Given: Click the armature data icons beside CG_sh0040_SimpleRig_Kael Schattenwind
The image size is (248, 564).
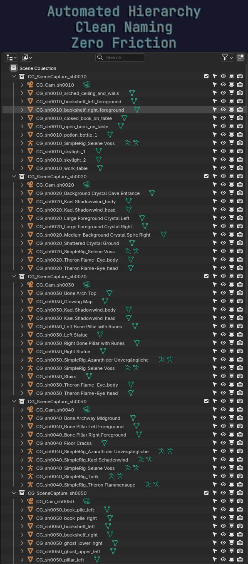Looking at the screenshot, I should pos(145,460).
